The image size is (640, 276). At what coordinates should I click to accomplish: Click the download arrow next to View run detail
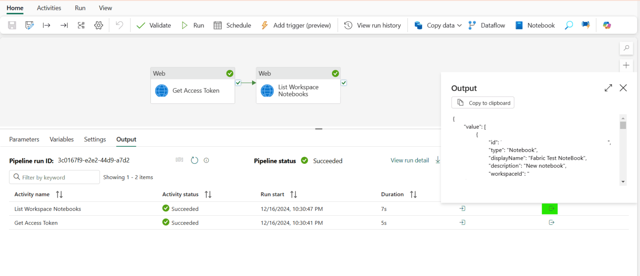tap(438, 160)
